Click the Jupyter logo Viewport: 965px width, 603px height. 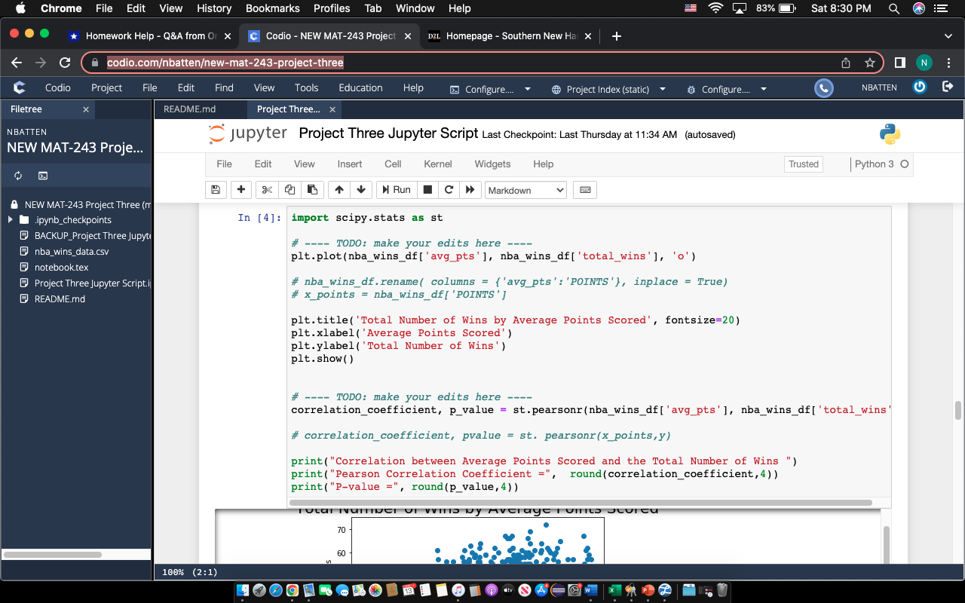[248, 134]
